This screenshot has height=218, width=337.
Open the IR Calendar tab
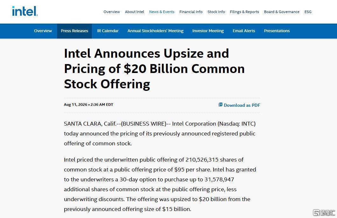[108, 31]
